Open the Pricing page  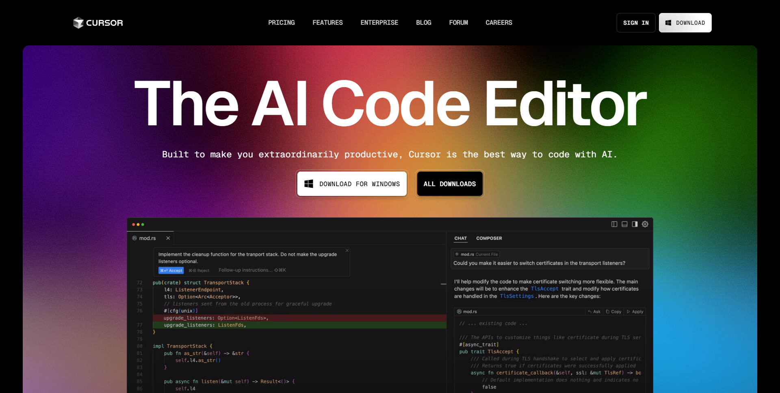(282, 23)
